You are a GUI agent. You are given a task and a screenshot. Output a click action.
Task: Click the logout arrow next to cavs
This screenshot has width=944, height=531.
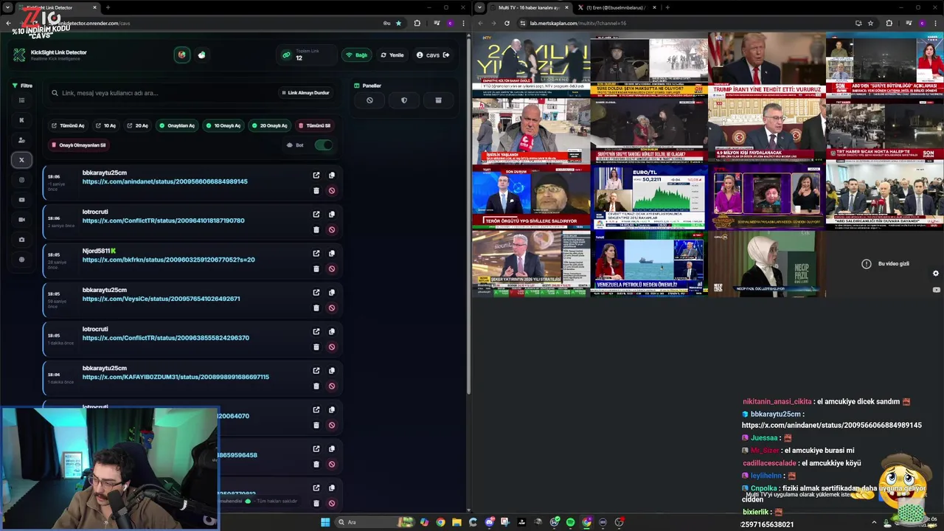tap(446, 55)
